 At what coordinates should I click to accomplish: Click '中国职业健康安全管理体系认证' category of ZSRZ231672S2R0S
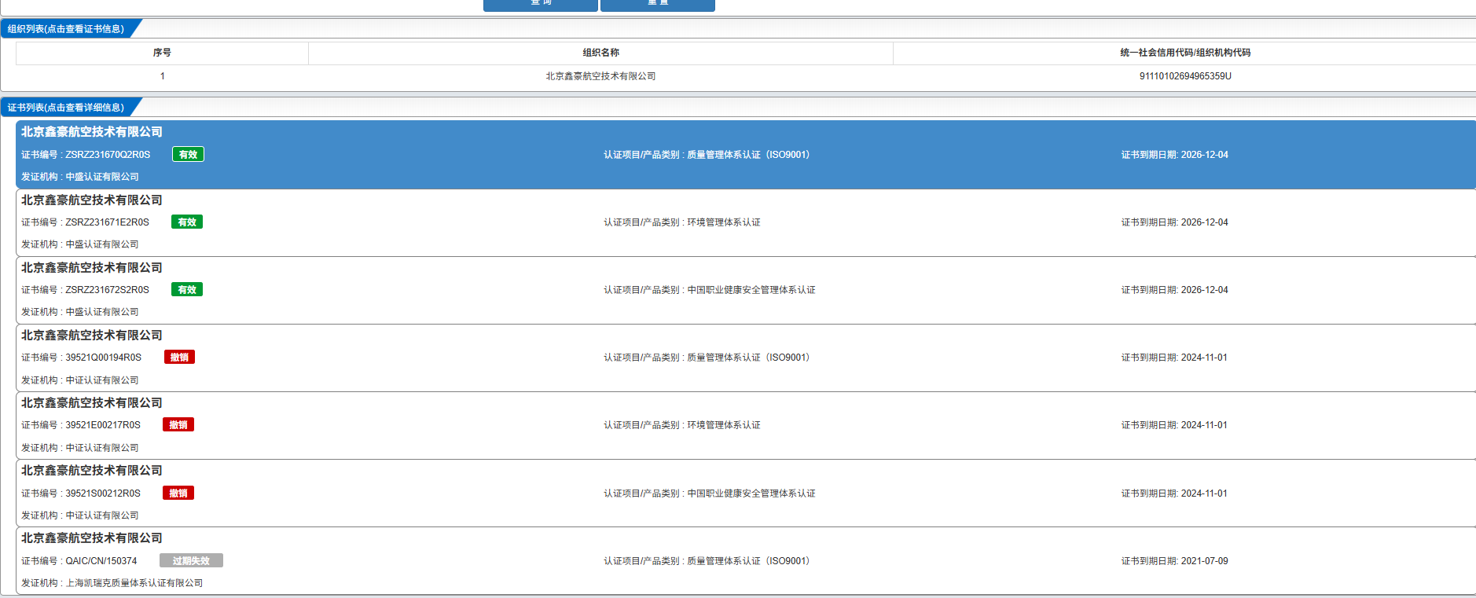point(751,290)
